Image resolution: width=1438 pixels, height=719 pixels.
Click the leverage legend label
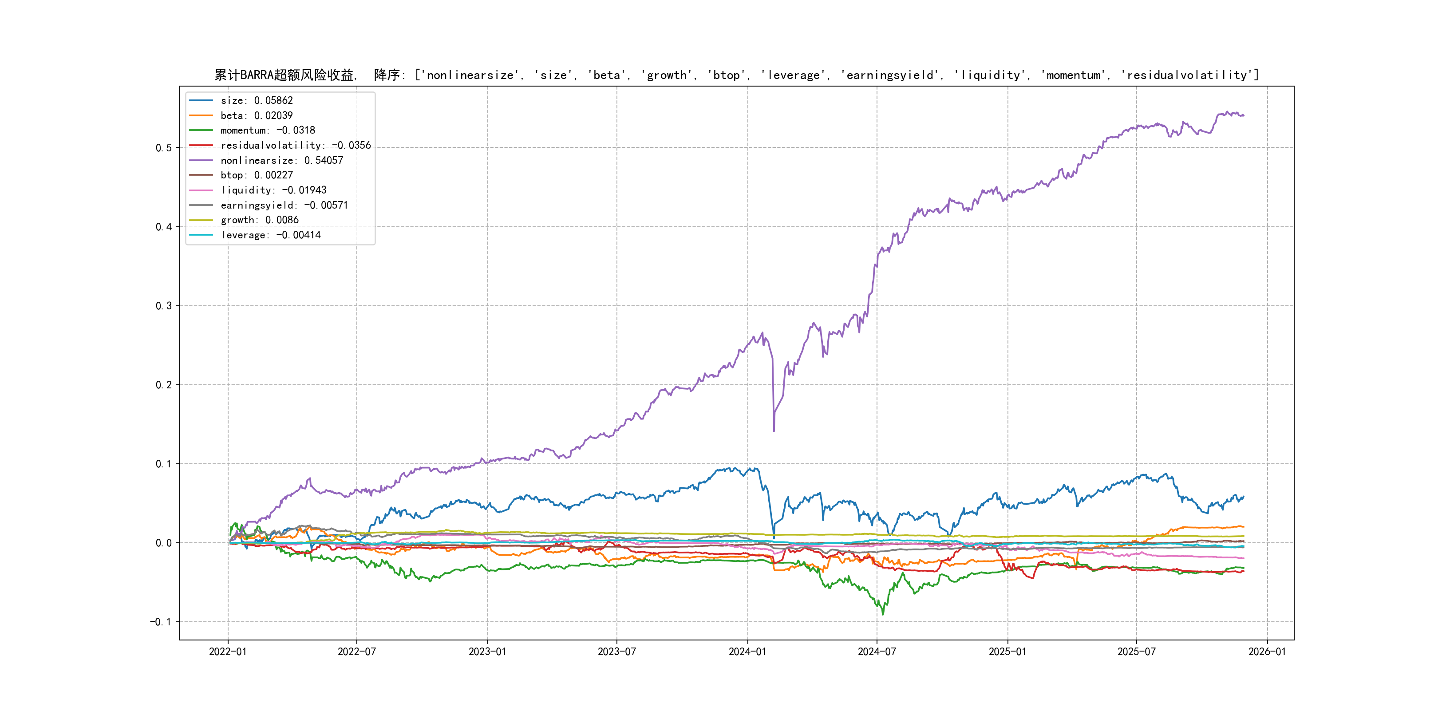pos(270,235)
